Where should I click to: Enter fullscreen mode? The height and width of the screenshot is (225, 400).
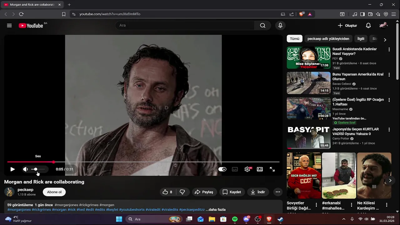point(272,169)
